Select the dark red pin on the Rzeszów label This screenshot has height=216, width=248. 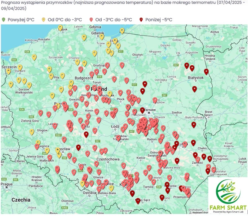tap(167, 185)
